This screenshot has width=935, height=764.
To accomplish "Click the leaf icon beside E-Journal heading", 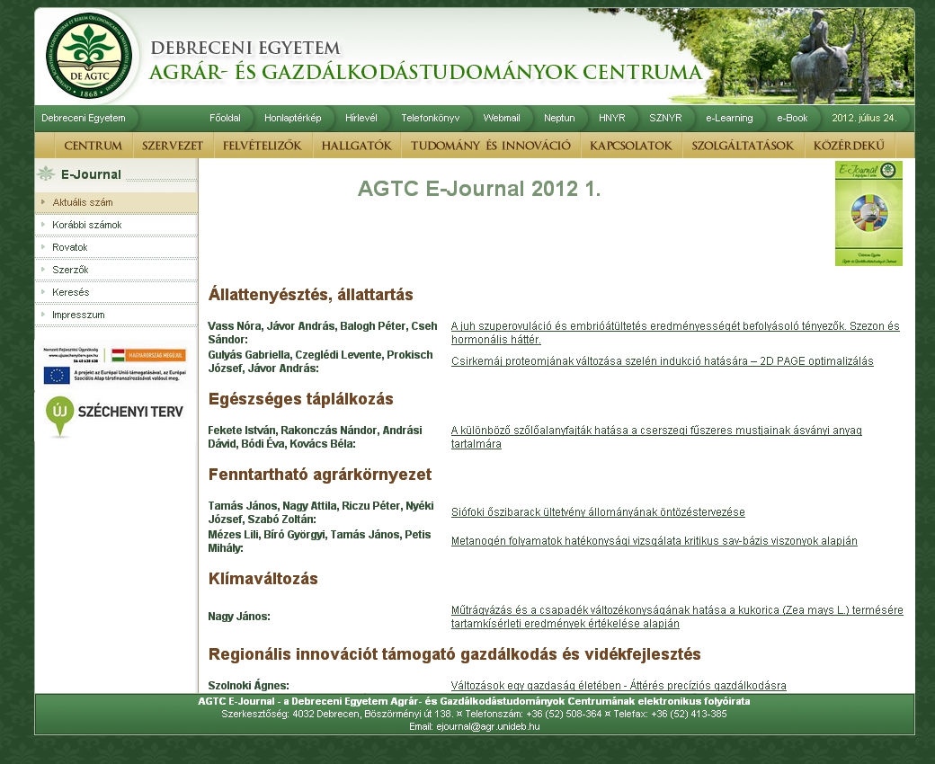I will (x=46, y=174).
